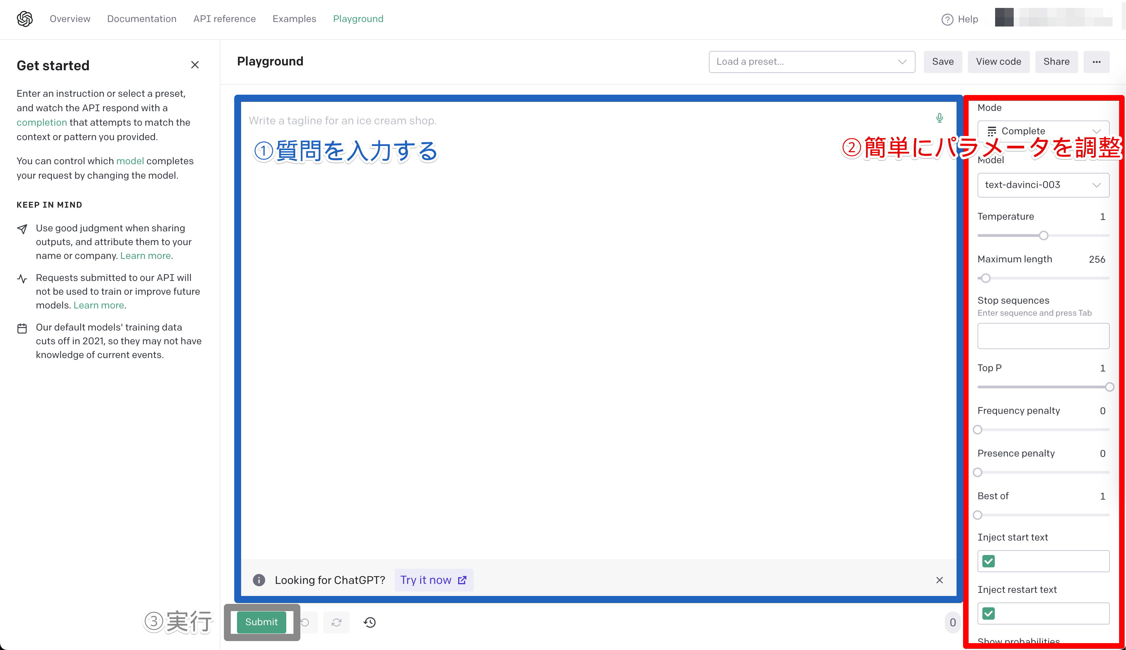Click the Inject restart text field
This screenshot has height=650, width=1126.
[x=1043, y=614]
